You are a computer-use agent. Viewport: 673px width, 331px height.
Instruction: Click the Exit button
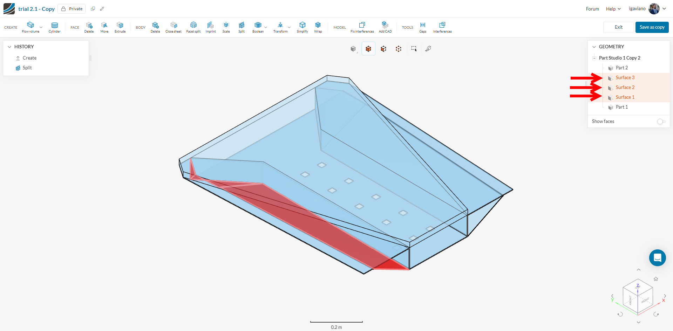coord(618,27)
